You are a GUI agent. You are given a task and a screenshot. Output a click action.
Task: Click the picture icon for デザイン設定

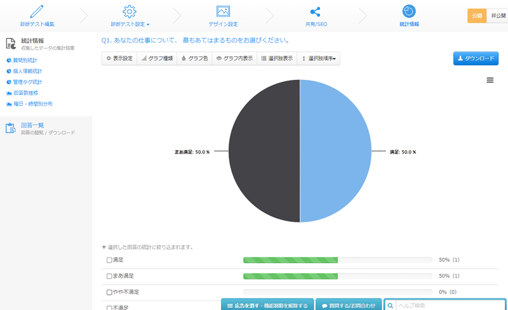click(223, 11)
